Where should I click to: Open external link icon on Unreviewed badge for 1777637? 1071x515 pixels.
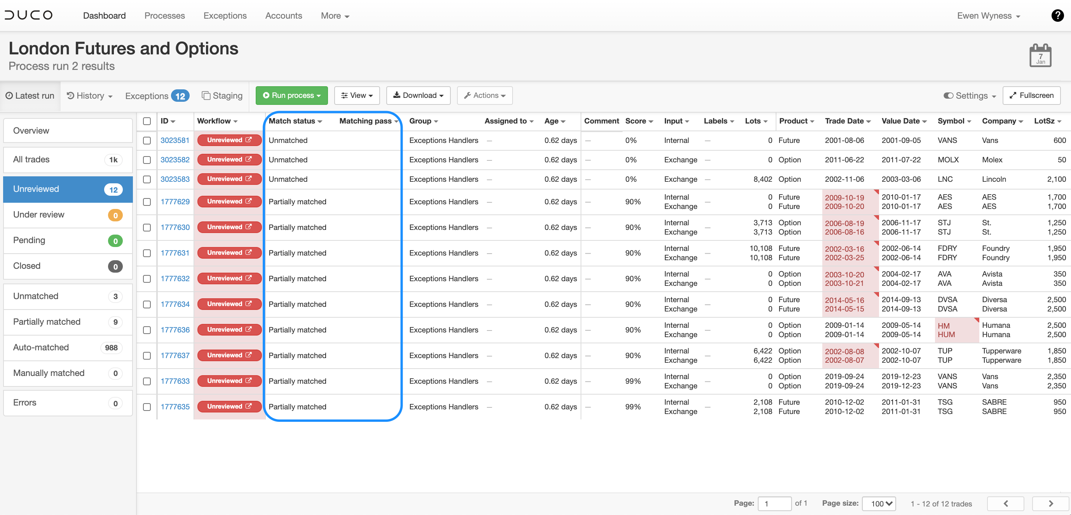[249, 355]
